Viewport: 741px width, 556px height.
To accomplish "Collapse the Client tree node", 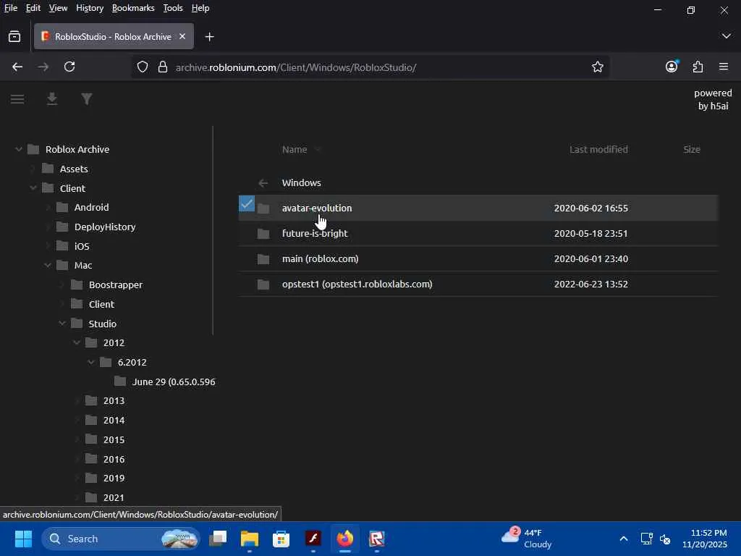I will [33, 188].
